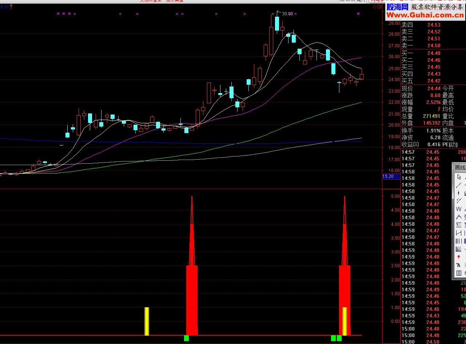Select the notes document tool
Screen dimensions: 466x344
pyautogui.click(x=459, y=273)
